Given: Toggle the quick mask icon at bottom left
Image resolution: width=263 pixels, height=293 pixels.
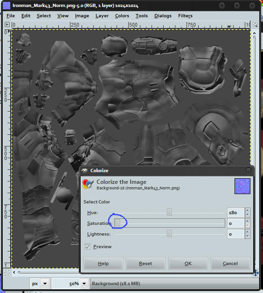Looking at the screenshot, I should 7,272.
